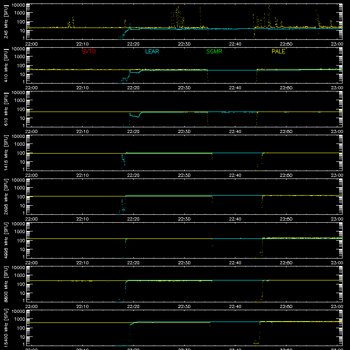Click the 10000 y-axis value on 245 MHz plot
The width and height of the screenshot is (350, 350).
click(x=18, y=5)
